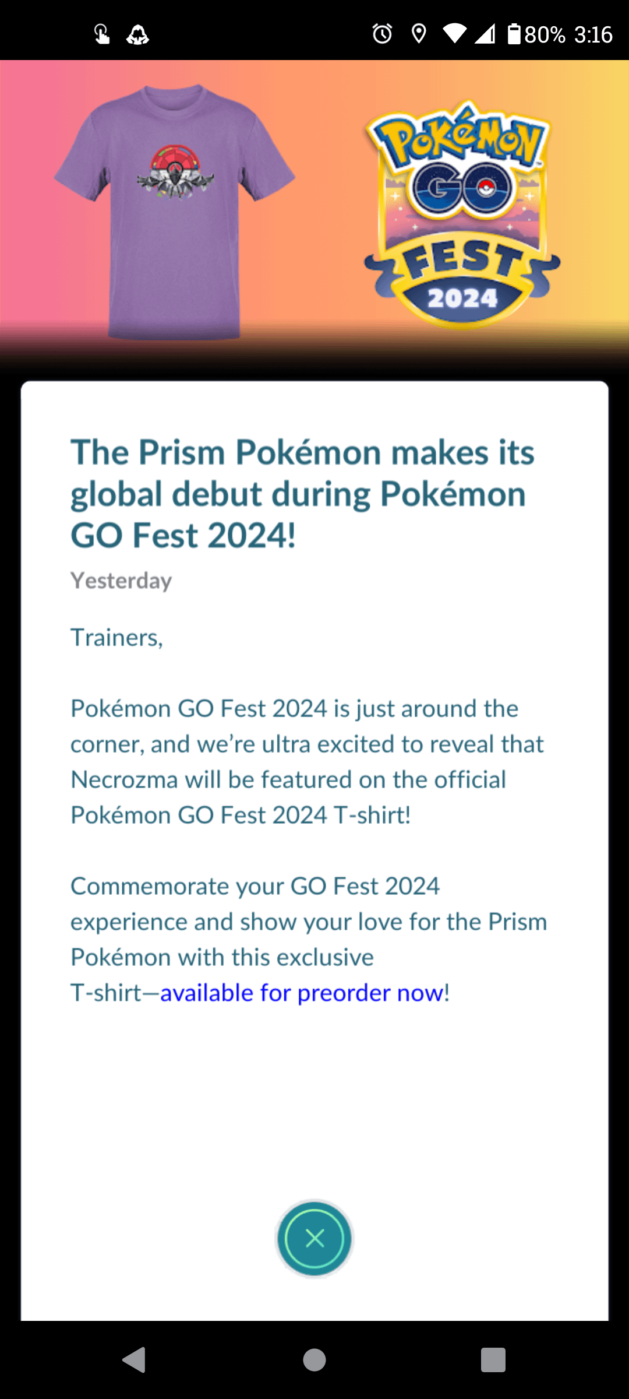Tap the "Yesterday" post date label
629x1399 pixels.
click(x=121, y=581)
